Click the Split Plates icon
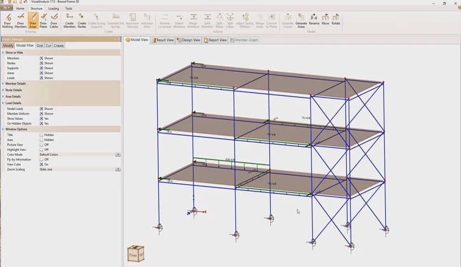 click(219, 20)
